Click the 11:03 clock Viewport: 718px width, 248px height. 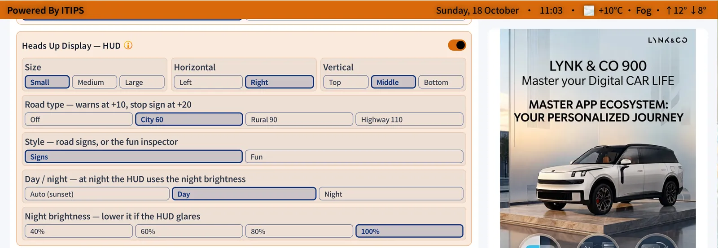[x=551, y=10]
